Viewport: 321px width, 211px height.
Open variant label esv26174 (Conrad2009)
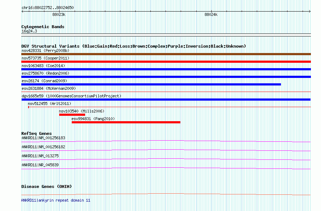(x=44, y=81)
